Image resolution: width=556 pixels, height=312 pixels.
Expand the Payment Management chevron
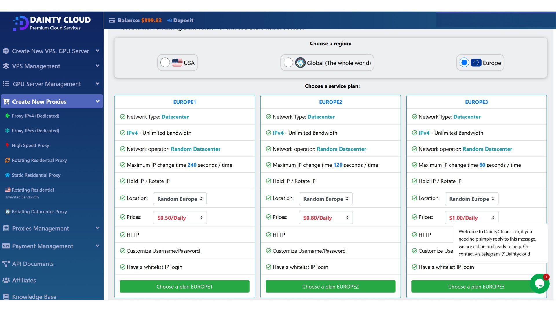(98, 246)
